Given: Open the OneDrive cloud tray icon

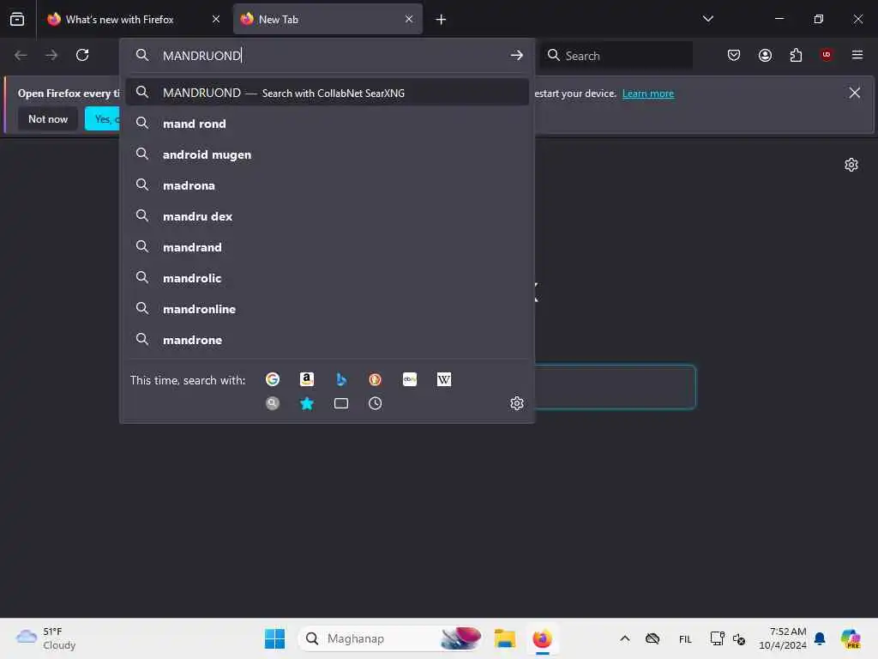Looking at the screenshot, I should pyautogui.click(x=652, y=638).
